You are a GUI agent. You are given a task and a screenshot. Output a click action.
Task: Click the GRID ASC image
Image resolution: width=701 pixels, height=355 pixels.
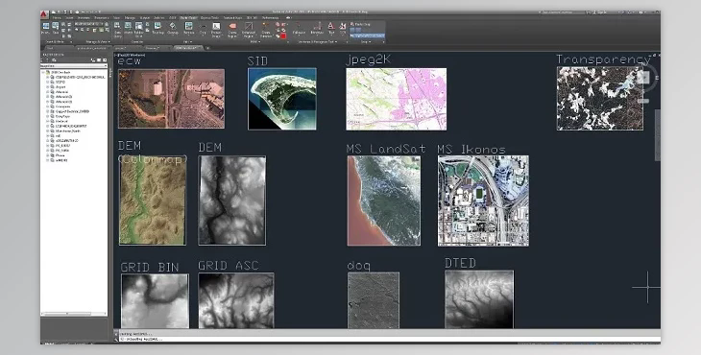(x=236, y=301)
